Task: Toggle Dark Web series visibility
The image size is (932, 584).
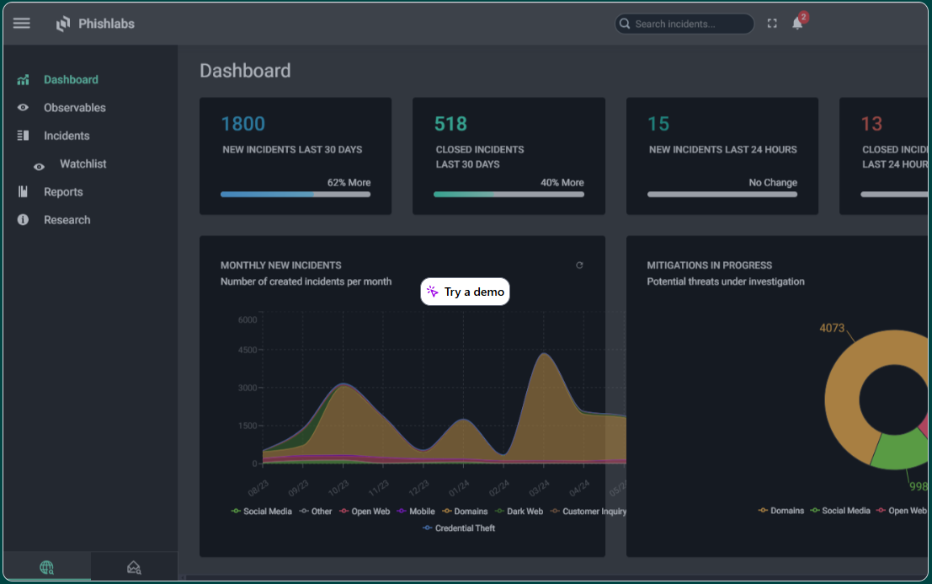Action: pyautogui.click(x=520, y=511)
